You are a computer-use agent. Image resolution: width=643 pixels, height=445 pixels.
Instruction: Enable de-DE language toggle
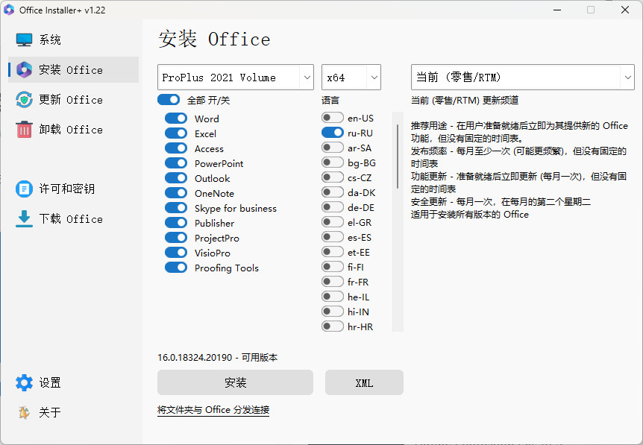point(333,207)
